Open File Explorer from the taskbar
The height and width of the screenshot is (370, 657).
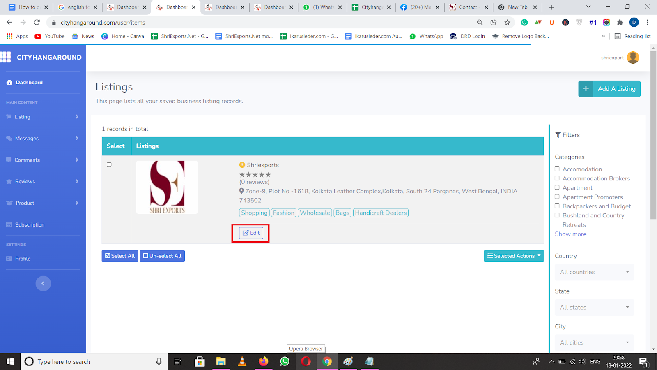[x=221, y=361]
